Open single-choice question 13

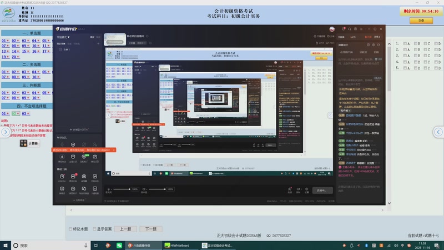click(x=6, y=51)
